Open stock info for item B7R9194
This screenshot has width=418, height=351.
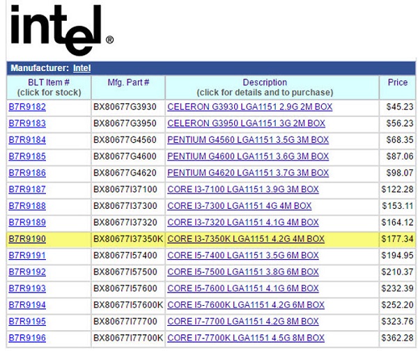tap(27, 305)
